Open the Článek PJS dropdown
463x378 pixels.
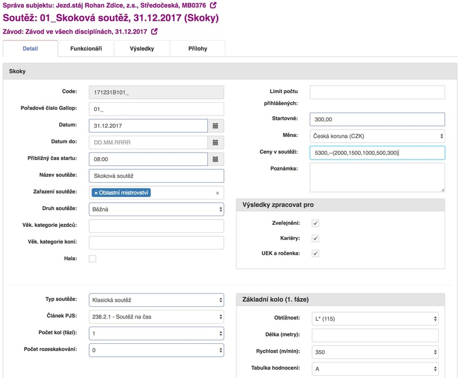(156, 316)
